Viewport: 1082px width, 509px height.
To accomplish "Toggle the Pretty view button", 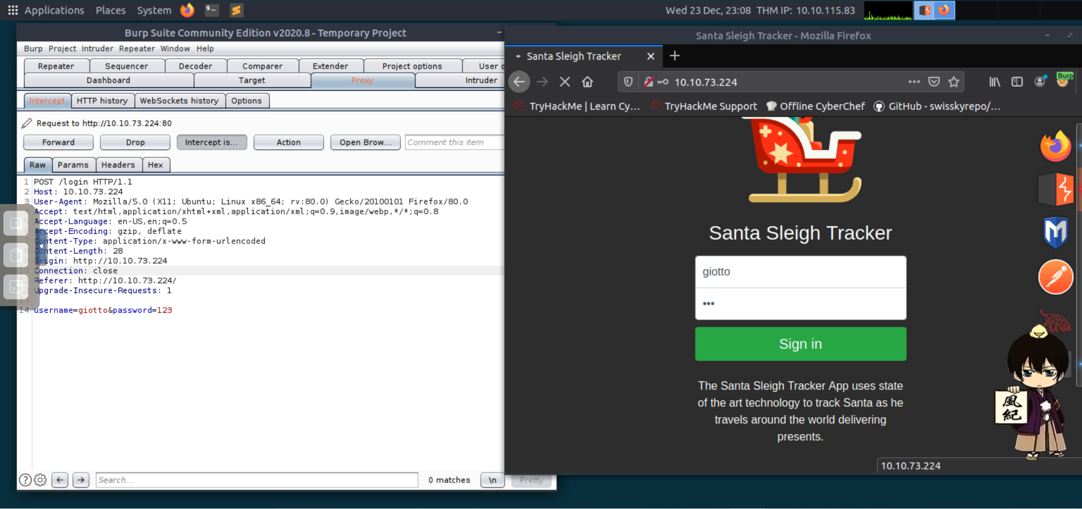I will (x=531, y=480).
